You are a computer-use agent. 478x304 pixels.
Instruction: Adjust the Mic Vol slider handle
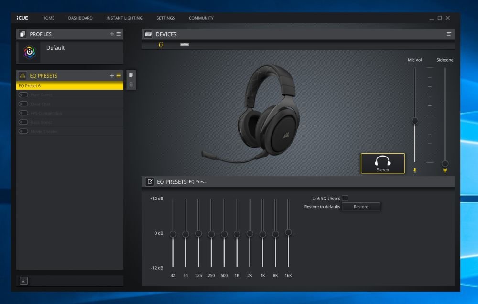click(x=414, y=121)
